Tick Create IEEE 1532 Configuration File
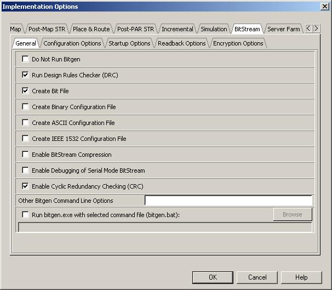The width and height of the screenshot is (332, 290). [25, 138]
